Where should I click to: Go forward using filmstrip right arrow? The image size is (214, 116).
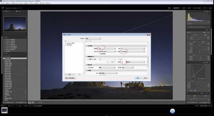pyautogui.click(x=13, y=106)
